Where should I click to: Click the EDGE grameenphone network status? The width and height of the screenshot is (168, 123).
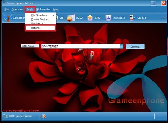click(x=20, y=116)
